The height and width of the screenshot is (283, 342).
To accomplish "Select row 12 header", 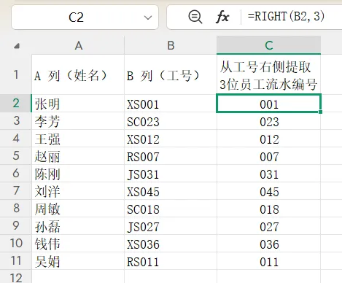I will (x=16, y=276).
